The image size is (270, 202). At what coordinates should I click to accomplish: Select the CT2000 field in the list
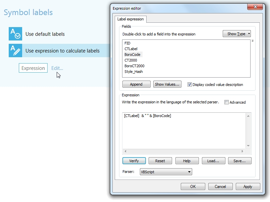131,60
